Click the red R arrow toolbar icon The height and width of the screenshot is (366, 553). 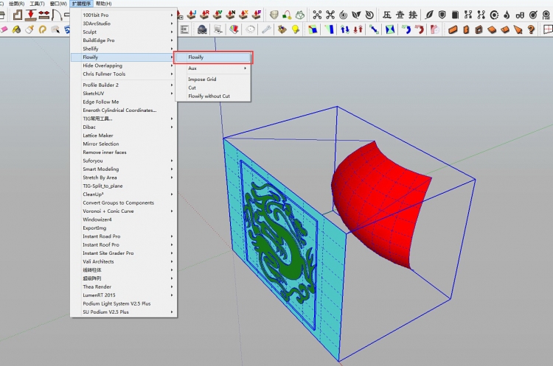[x=205, y=15]
